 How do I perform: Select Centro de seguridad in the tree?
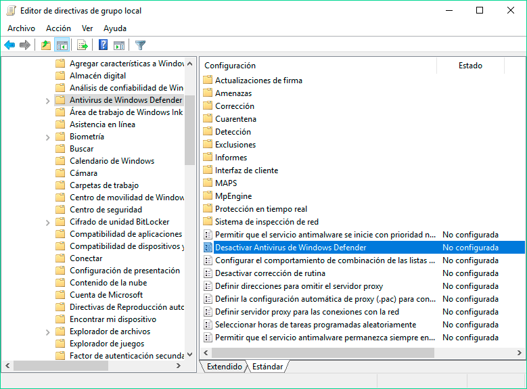106,210
